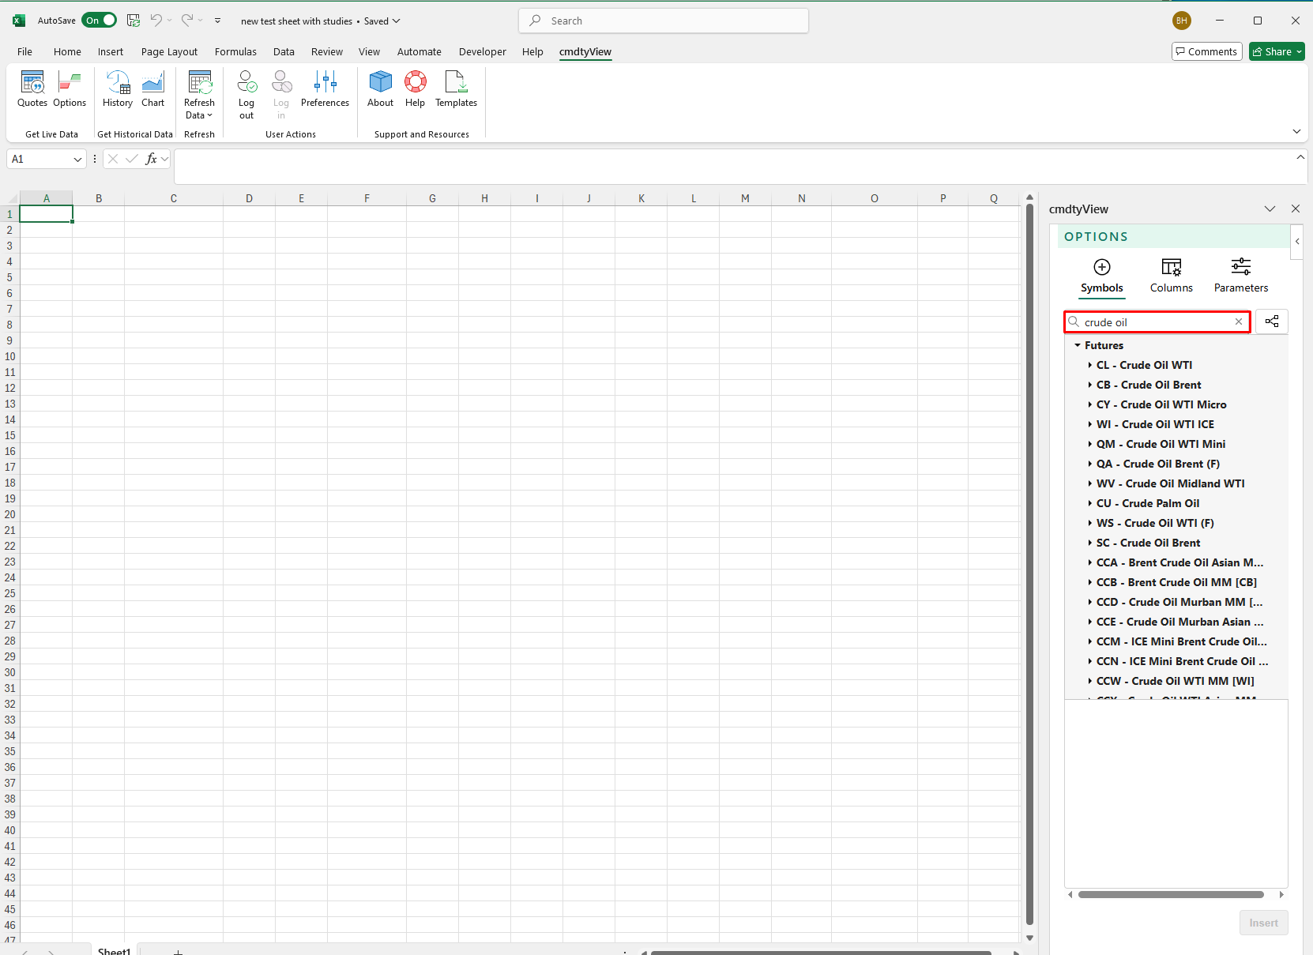Click the Insert Function fx icon
Image resolution: width=1313 pixels, height=955 pixels.
pos(152,159)
